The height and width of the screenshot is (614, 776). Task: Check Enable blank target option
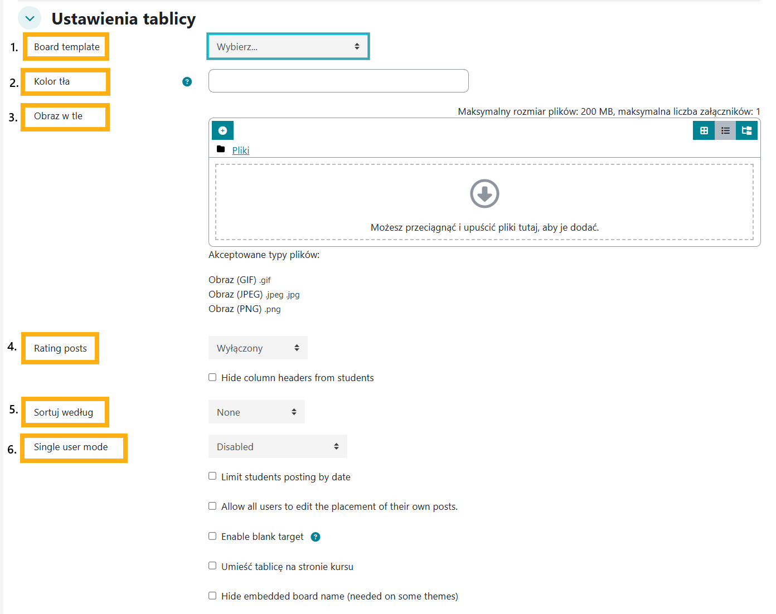point(212,536)
